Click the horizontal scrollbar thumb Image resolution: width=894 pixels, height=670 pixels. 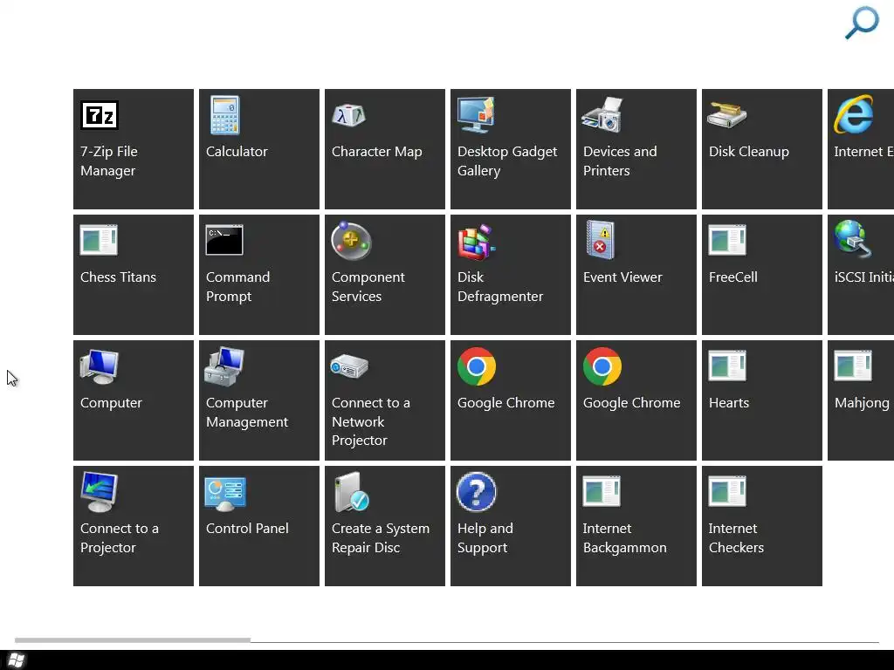coord(133,639)
